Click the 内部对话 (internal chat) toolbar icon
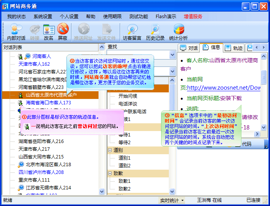 click(x=16, y=32)
